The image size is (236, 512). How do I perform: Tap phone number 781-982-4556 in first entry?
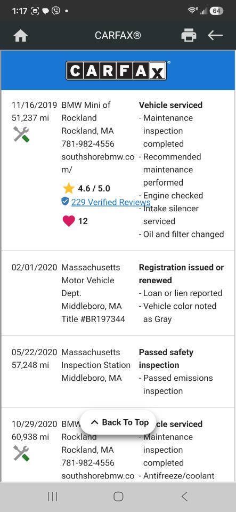(x=88, y=143)
